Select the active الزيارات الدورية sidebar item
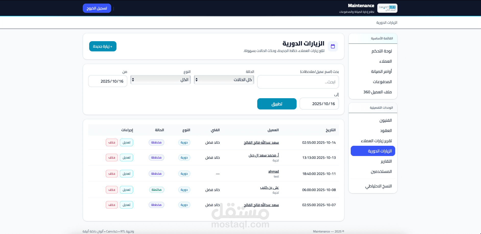481x234 pixels. coord(373,151)
